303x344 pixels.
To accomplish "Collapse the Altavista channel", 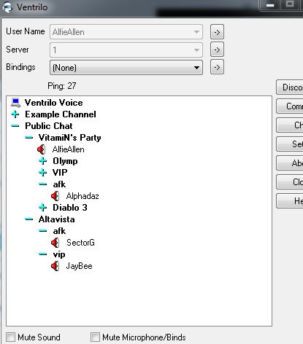I will [29, 219].
